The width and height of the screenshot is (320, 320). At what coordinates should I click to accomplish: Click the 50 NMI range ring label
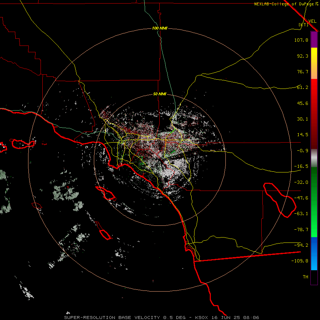click(x=160, y=94)
